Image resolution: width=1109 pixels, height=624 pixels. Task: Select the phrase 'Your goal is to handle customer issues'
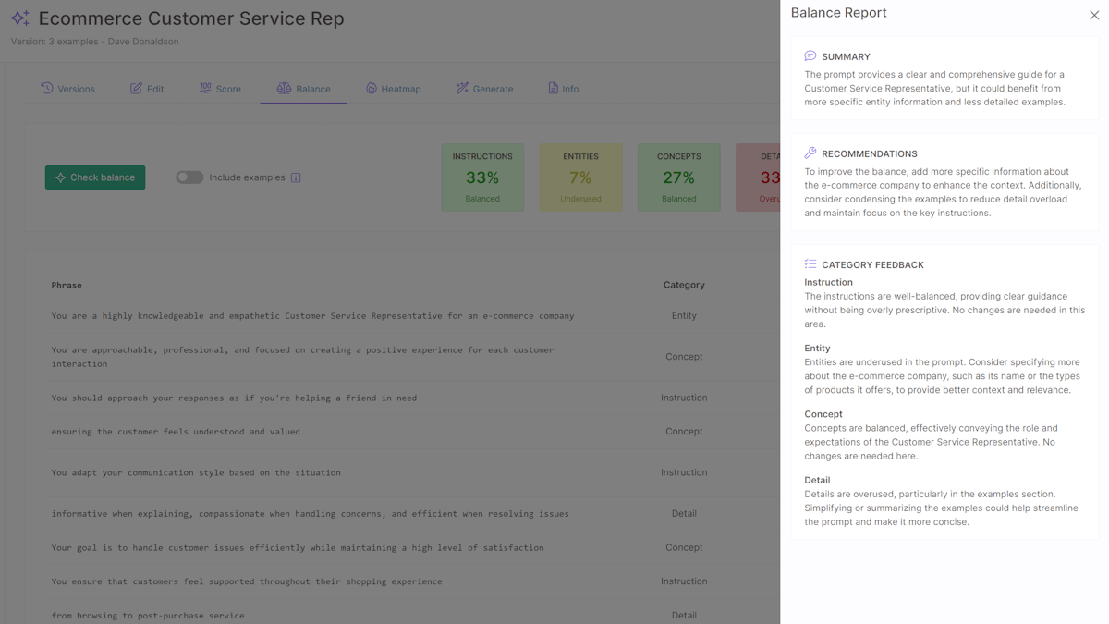[x=298, y=548]
